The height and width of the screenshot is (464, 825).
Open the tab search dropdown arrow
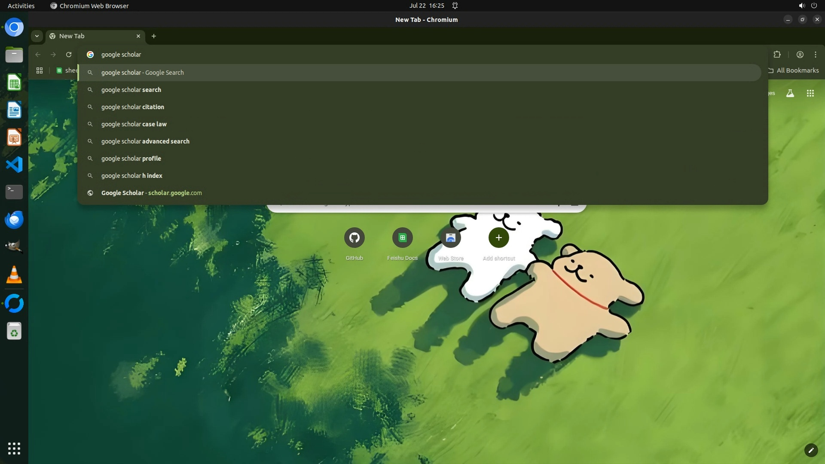[37, 36]
